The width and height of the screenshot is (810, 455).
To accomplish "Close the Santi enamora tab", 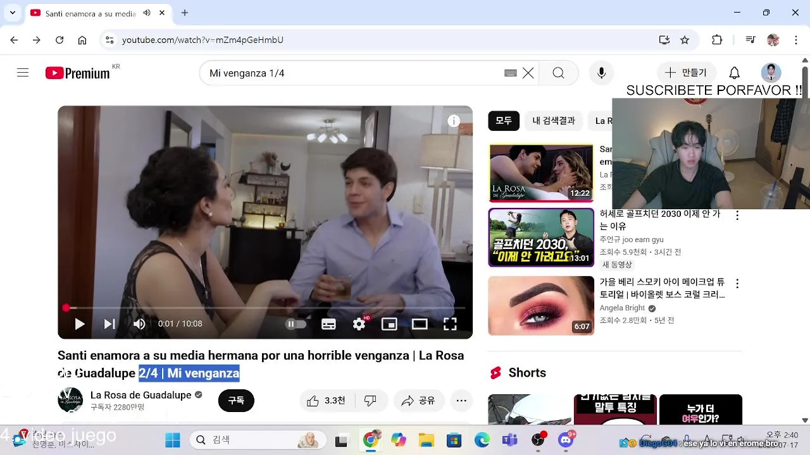I will click(162, 13).
